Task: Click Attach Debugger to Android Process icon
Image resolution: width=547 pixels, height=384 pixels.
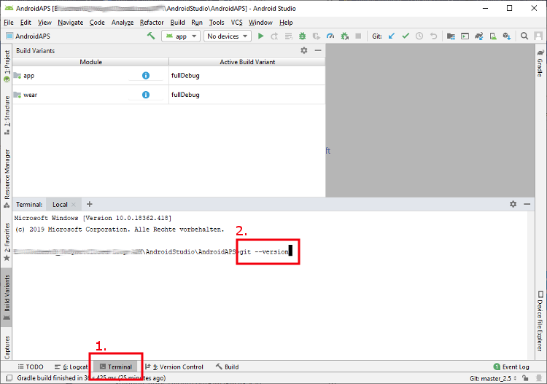Action: [x=345, y=36]
